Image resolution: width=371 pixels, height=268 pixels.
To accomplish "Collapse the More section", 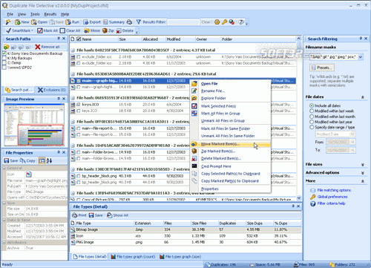I will (363, 181).
